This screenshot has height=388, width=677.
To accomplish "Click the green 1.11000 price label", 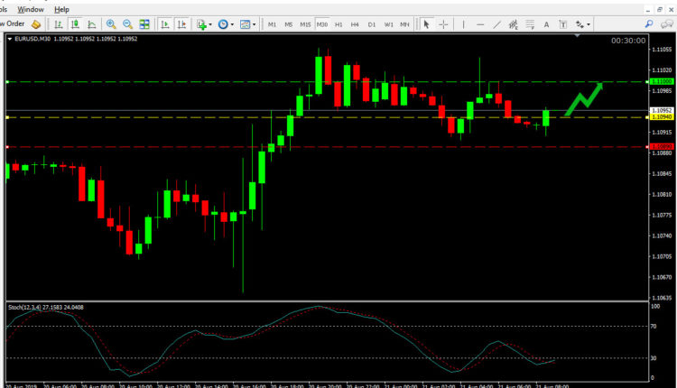I will pyautogui.click(x=662, y=81).
